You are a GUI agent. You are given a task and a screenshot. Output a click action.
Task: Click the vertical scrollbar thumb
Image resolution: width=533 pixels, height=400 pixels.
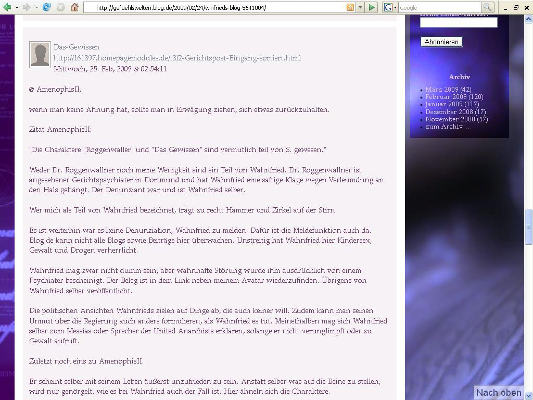pos(528,227)
